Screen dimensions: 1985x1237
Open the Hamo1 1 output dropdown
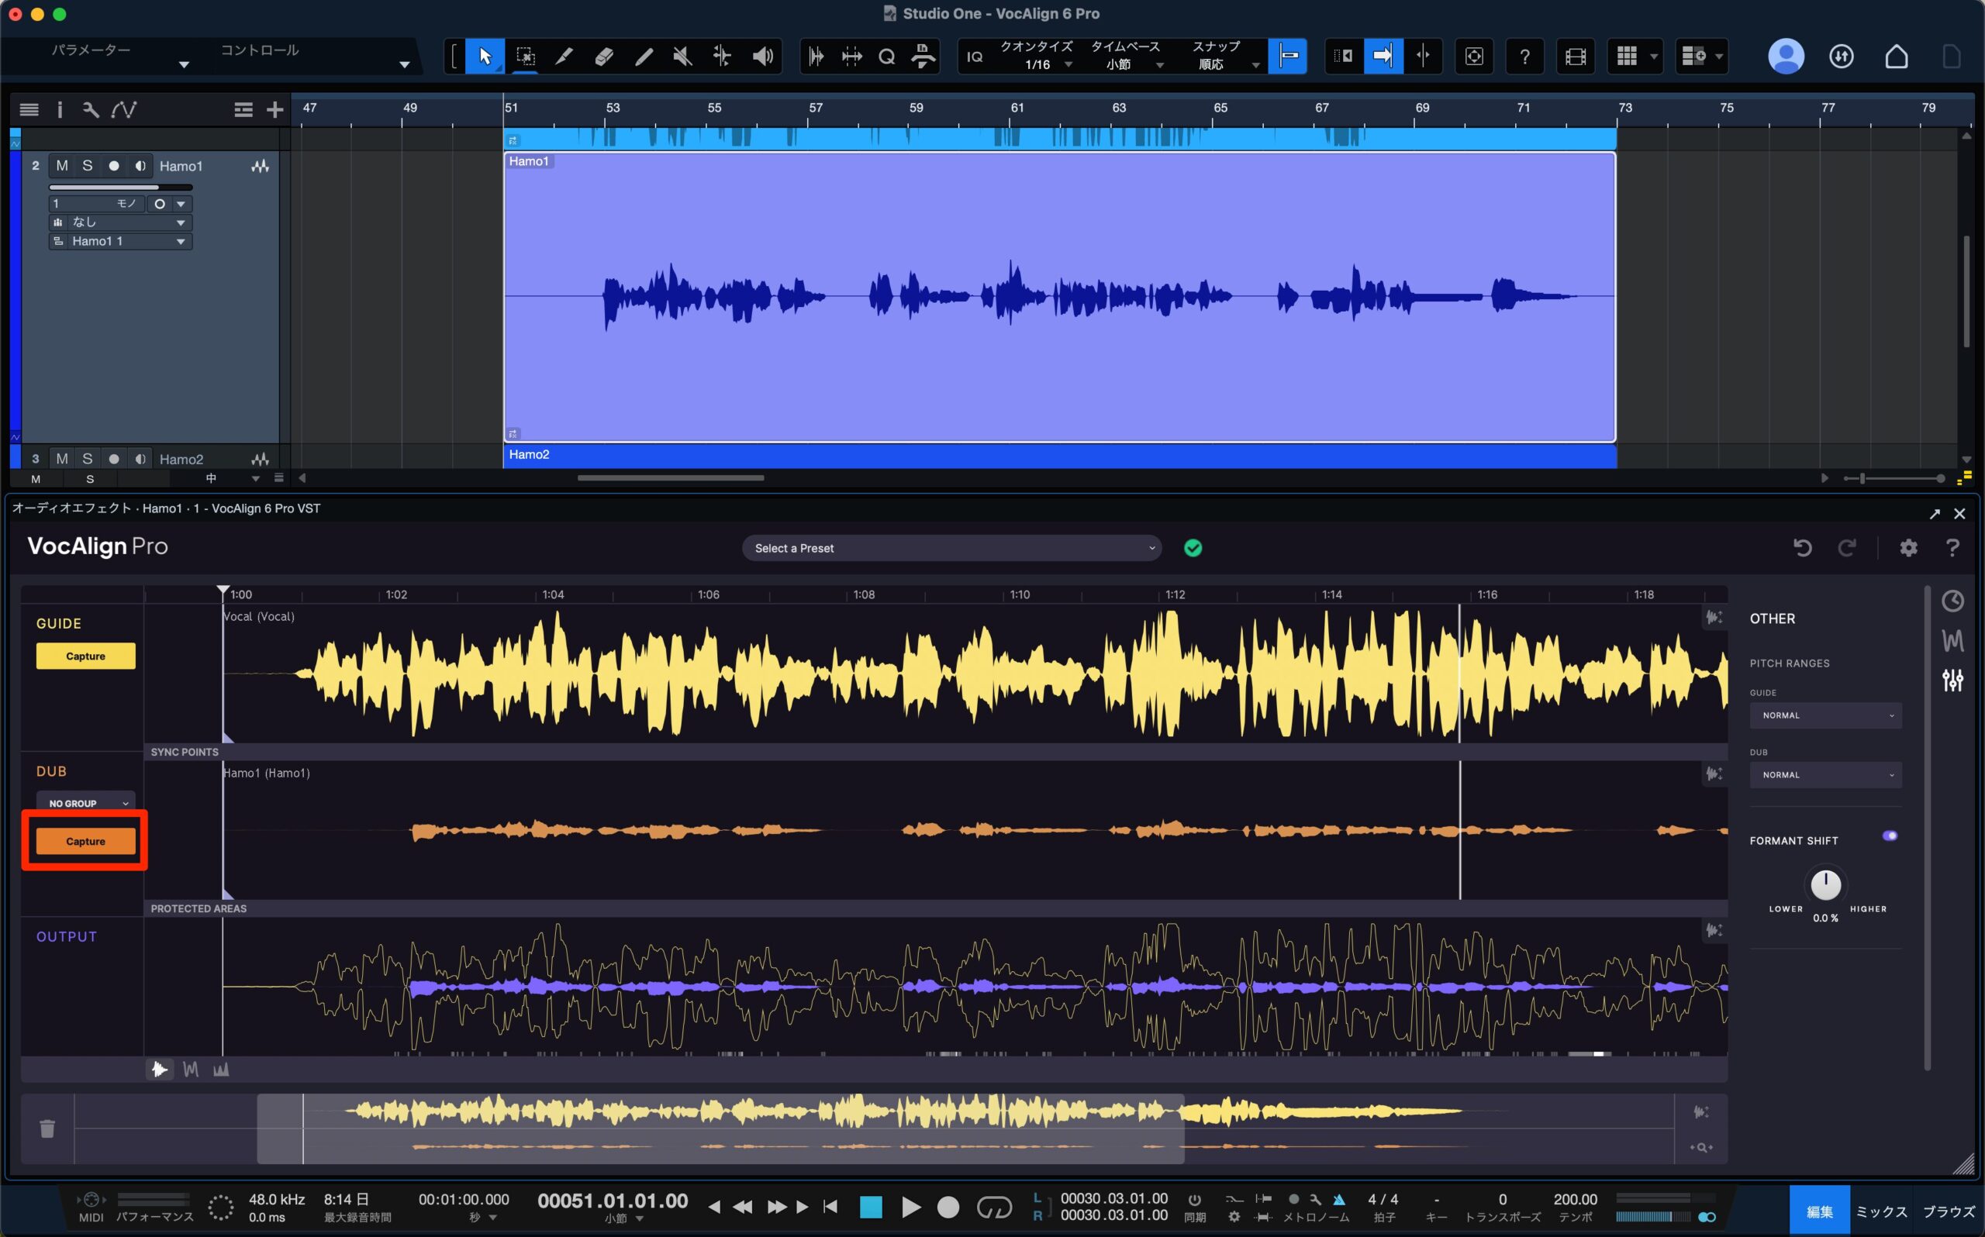pyautogui.click(x=120, y=241)
